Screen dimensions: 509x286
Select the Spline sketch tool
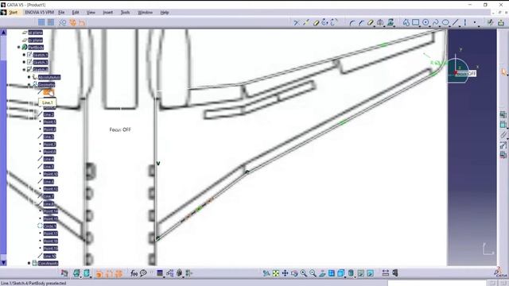[435, 22]
